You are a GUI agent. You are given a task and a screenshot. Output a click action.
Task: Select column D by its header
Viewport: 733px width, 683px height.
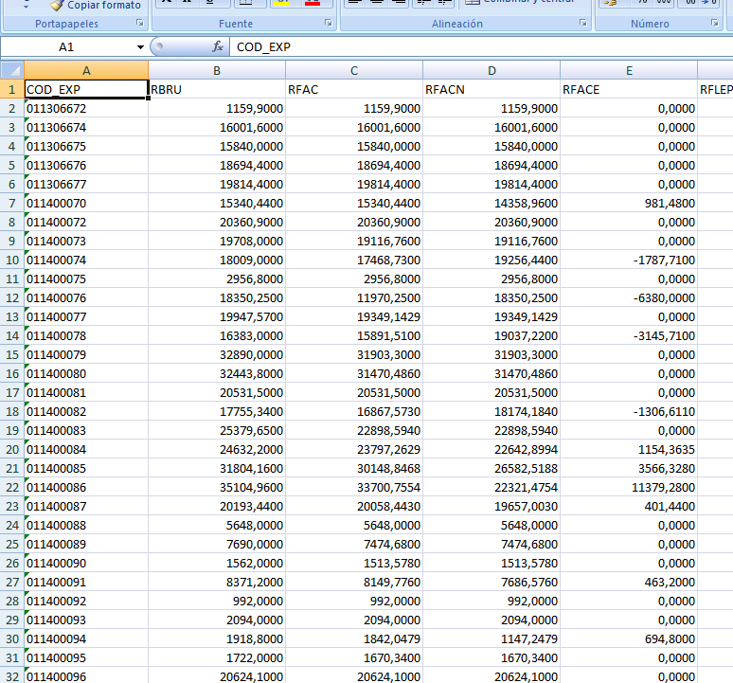492,70
